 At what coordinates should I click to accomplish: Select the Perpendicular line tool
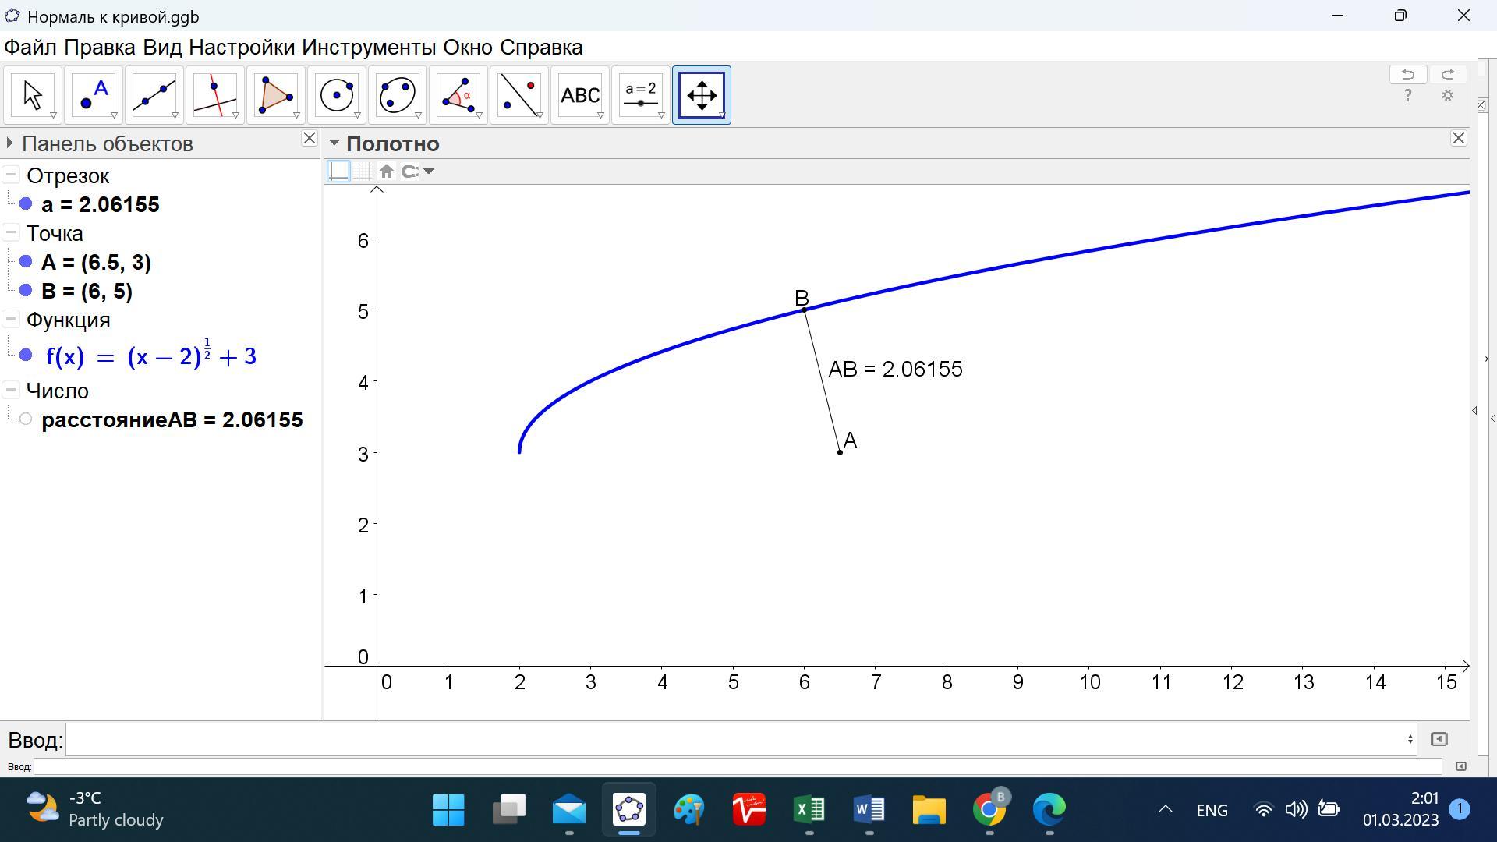215,95
